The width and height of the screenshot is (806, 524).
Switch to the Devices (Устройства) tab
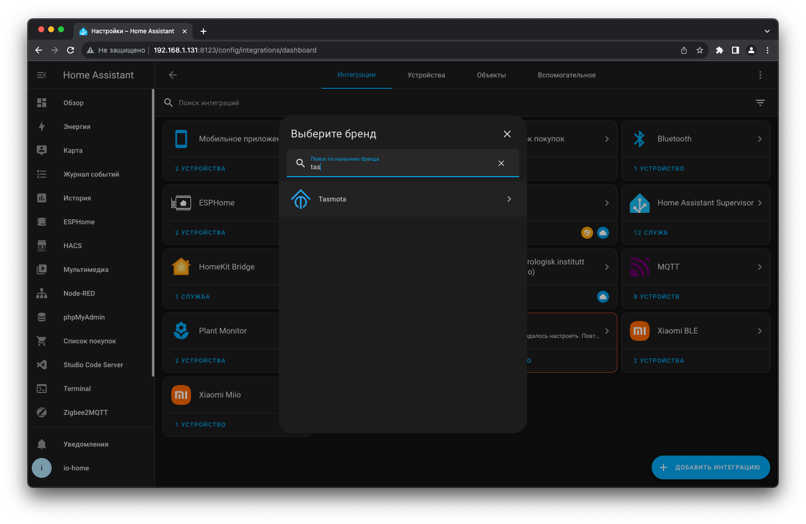point(426,75)
